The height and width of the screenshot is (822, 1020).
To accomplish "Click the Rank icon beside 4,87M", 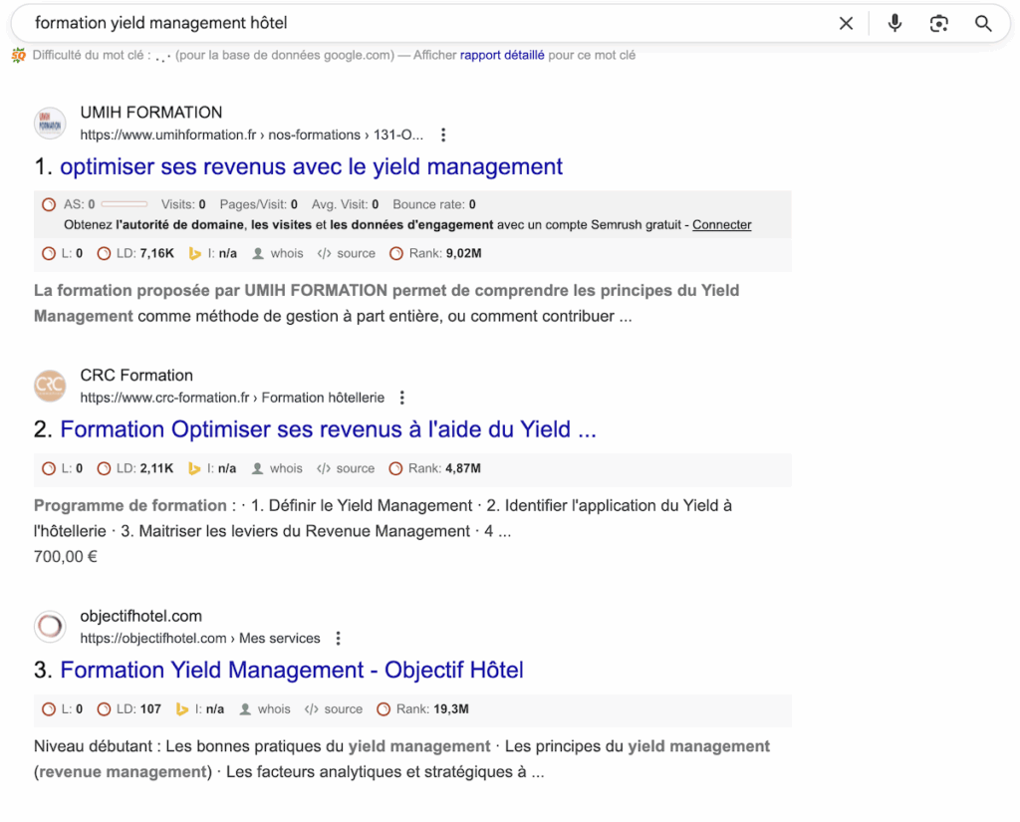I will 395,468.
